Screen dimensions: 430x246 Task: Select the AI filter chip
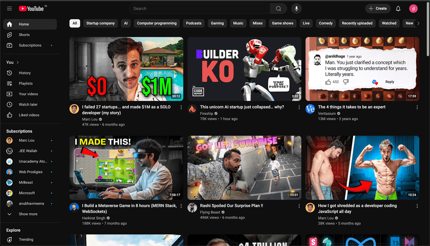(126, 23)
